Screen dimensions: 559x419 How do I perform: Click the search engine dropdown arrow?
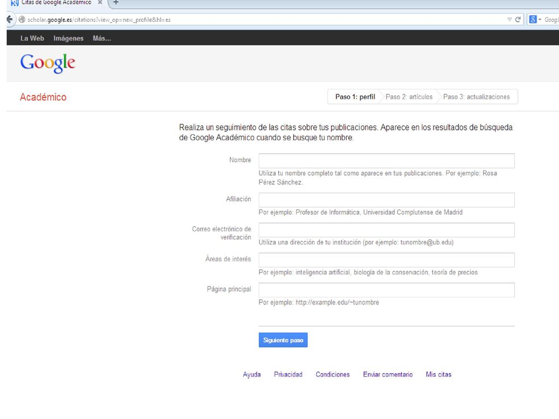(x=540, y=20)
